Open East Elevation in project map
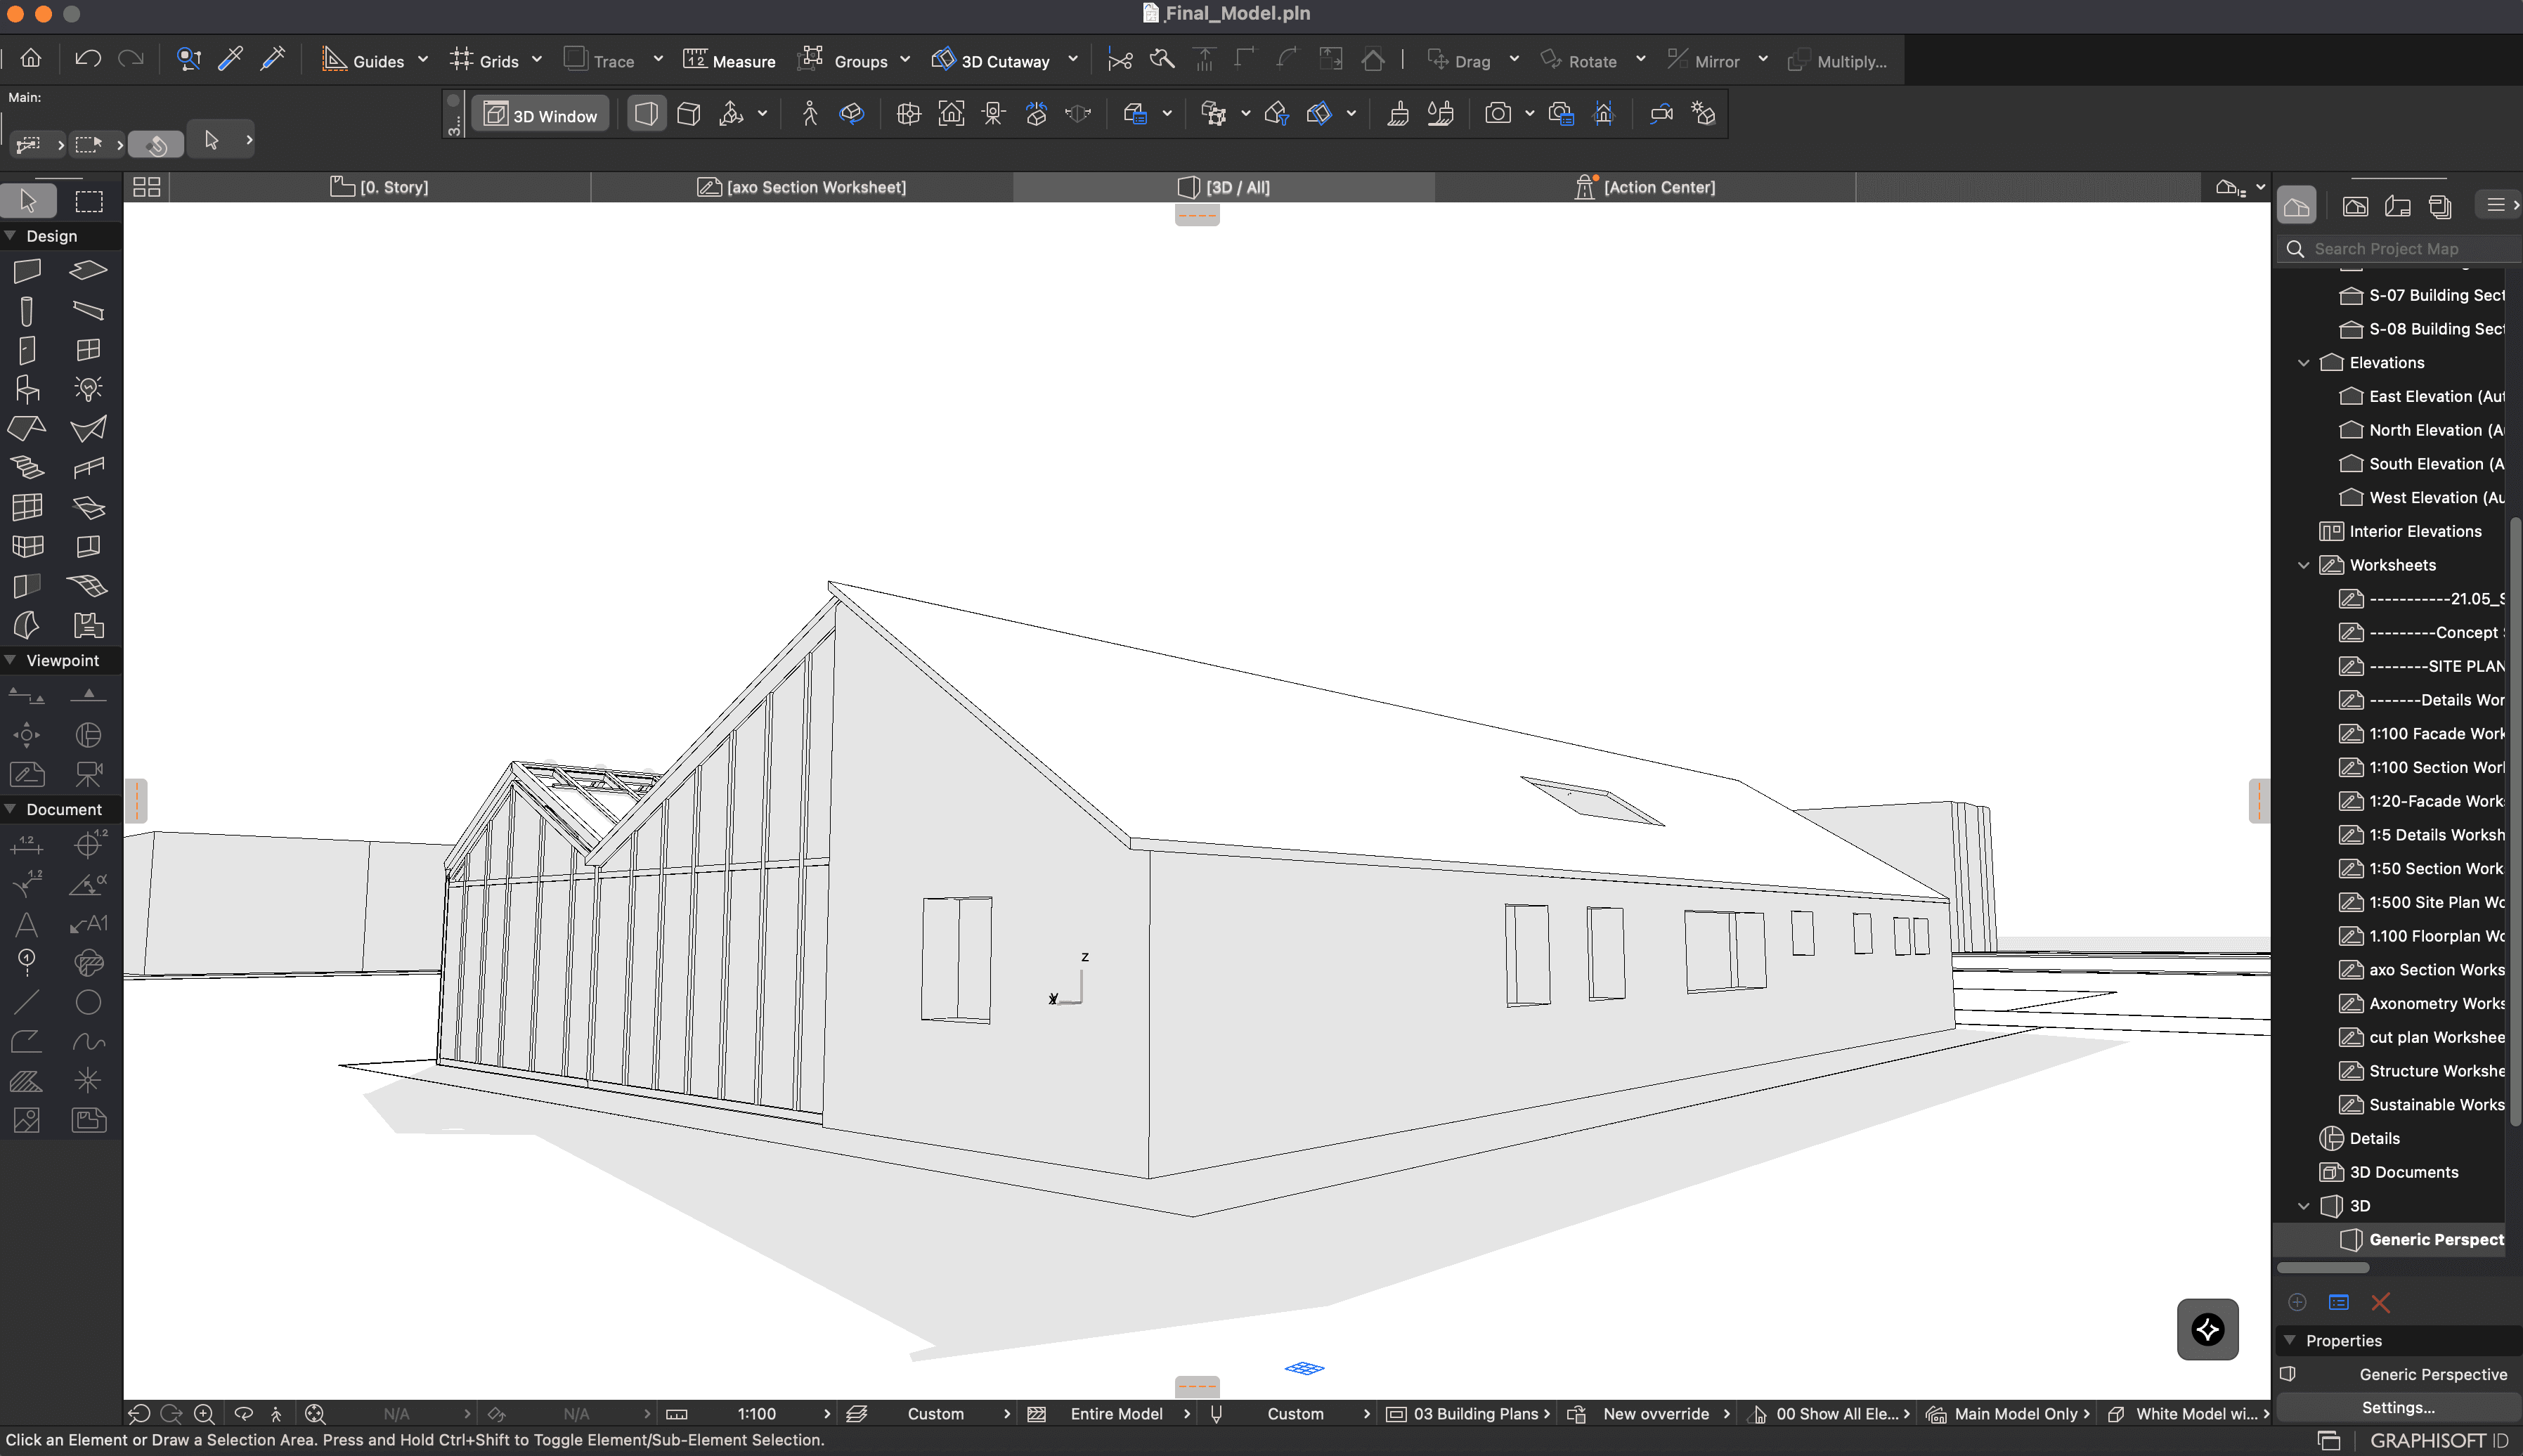The width and height of the screenshot is (2523, 1456). 2435,396
